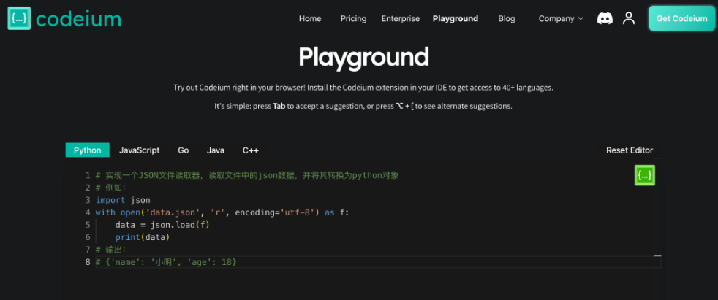Click the codeium wordmark text

tap(78, 18)
